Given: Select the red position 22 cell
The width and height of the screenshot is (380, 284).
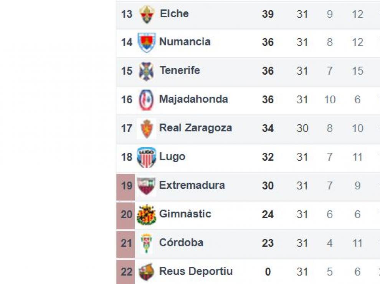Looking at the screenshot, I should (x=126, y=272).
